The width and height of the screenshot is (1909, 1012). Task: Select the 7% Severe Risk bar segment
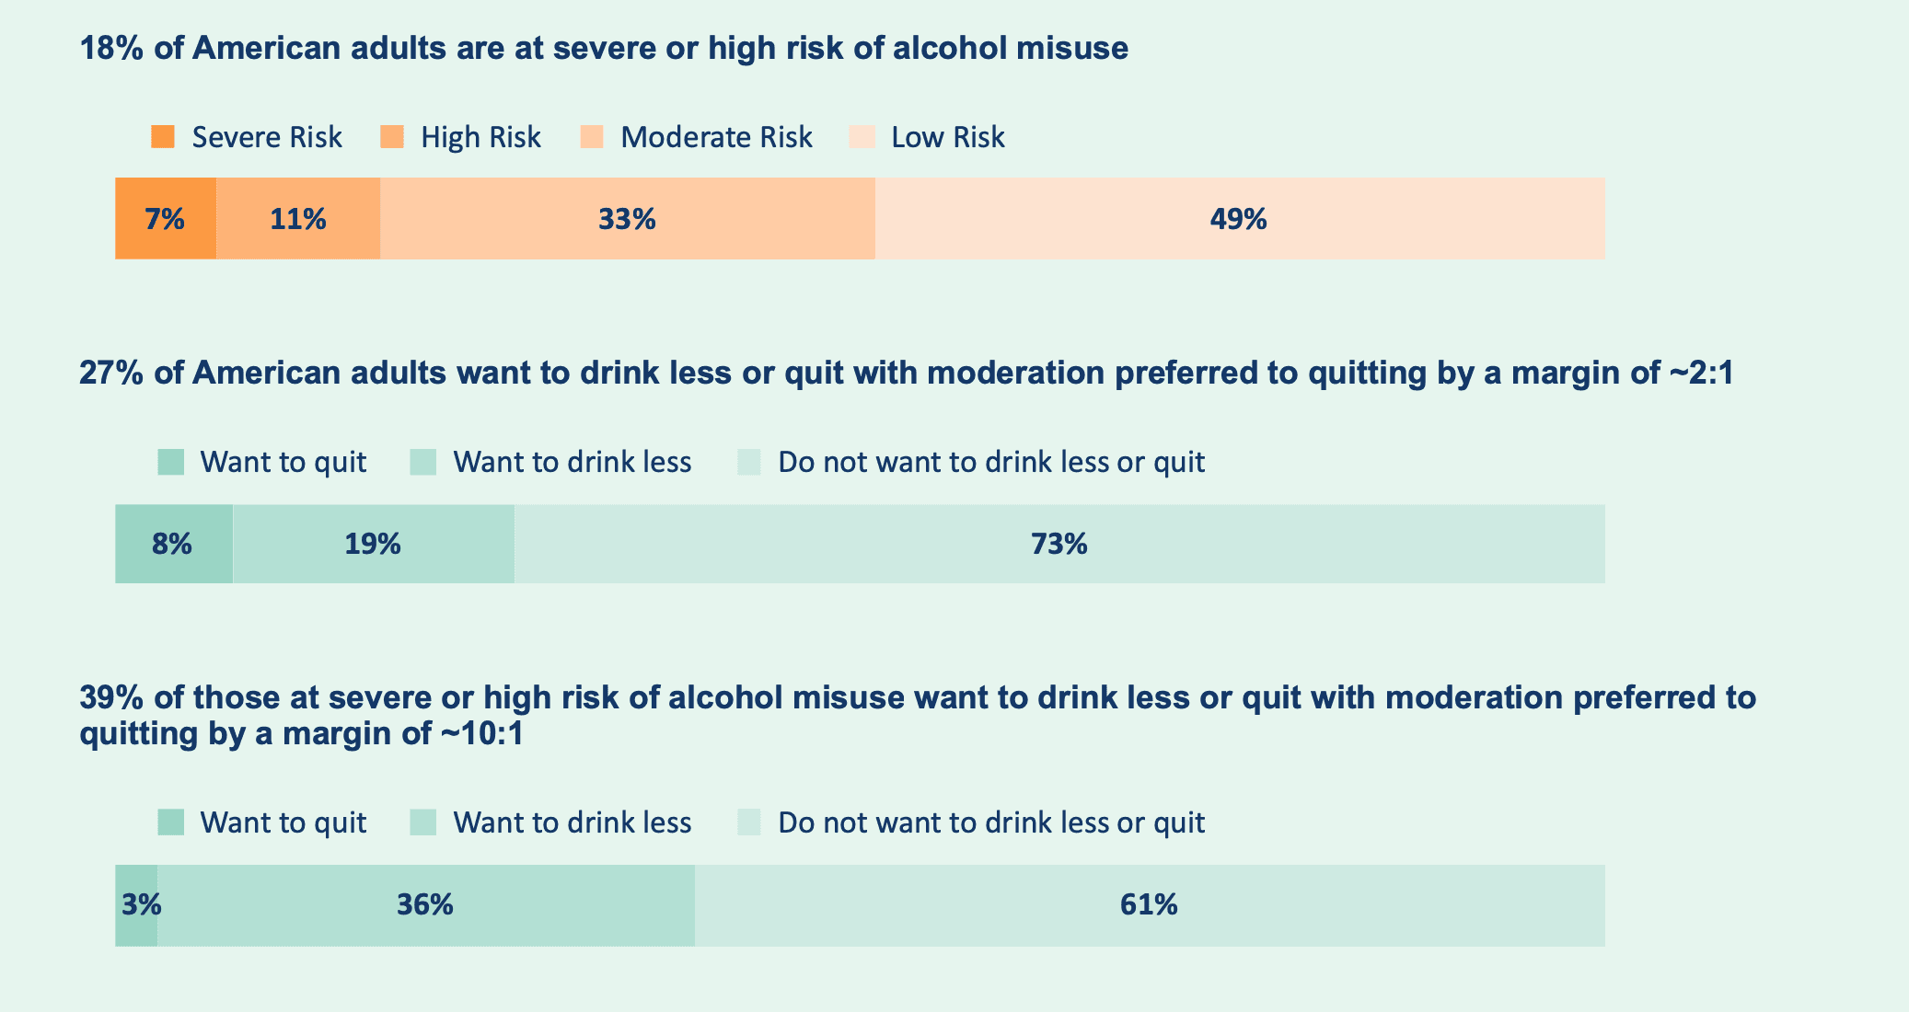[x=166, y=219]
